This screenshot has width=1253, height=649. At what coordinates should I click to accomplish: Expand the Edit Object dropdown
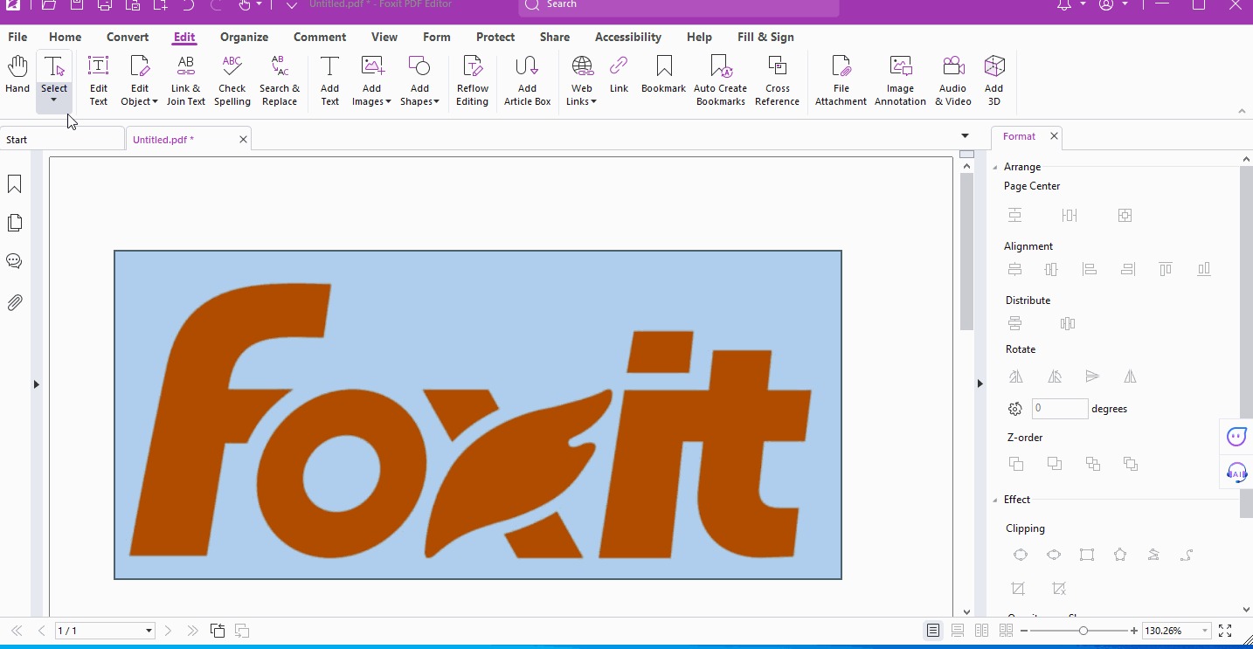point(155,102)
